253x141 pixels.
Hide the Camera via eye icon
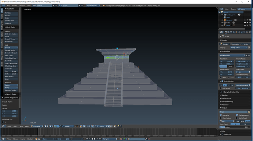245,20
